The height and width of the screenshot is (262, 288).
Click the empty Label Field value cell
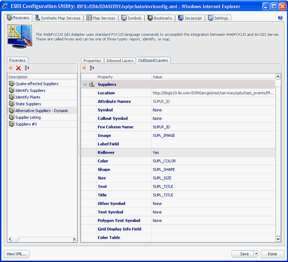tap(213, 144)
